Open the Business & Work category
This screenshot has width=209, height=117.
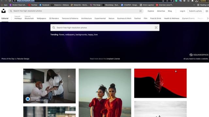tap(124, 19)
